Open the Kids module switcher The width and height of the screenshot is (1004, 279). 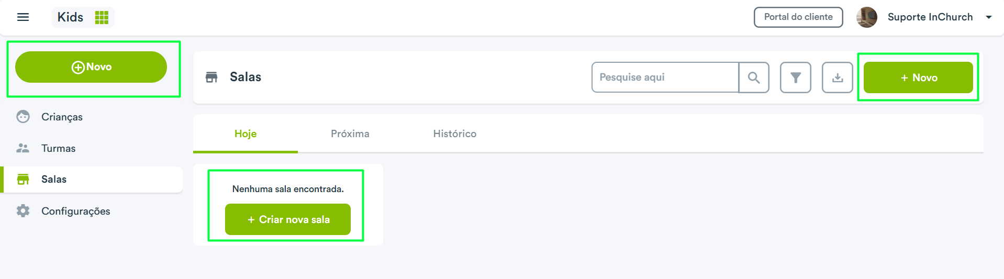click(83, 17)
